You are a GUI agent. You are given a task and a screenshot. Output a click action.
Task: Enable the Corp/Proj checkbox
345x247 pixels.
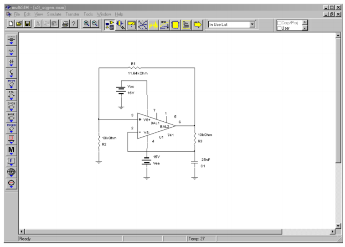pyautogui.click(x=279, y=23)
